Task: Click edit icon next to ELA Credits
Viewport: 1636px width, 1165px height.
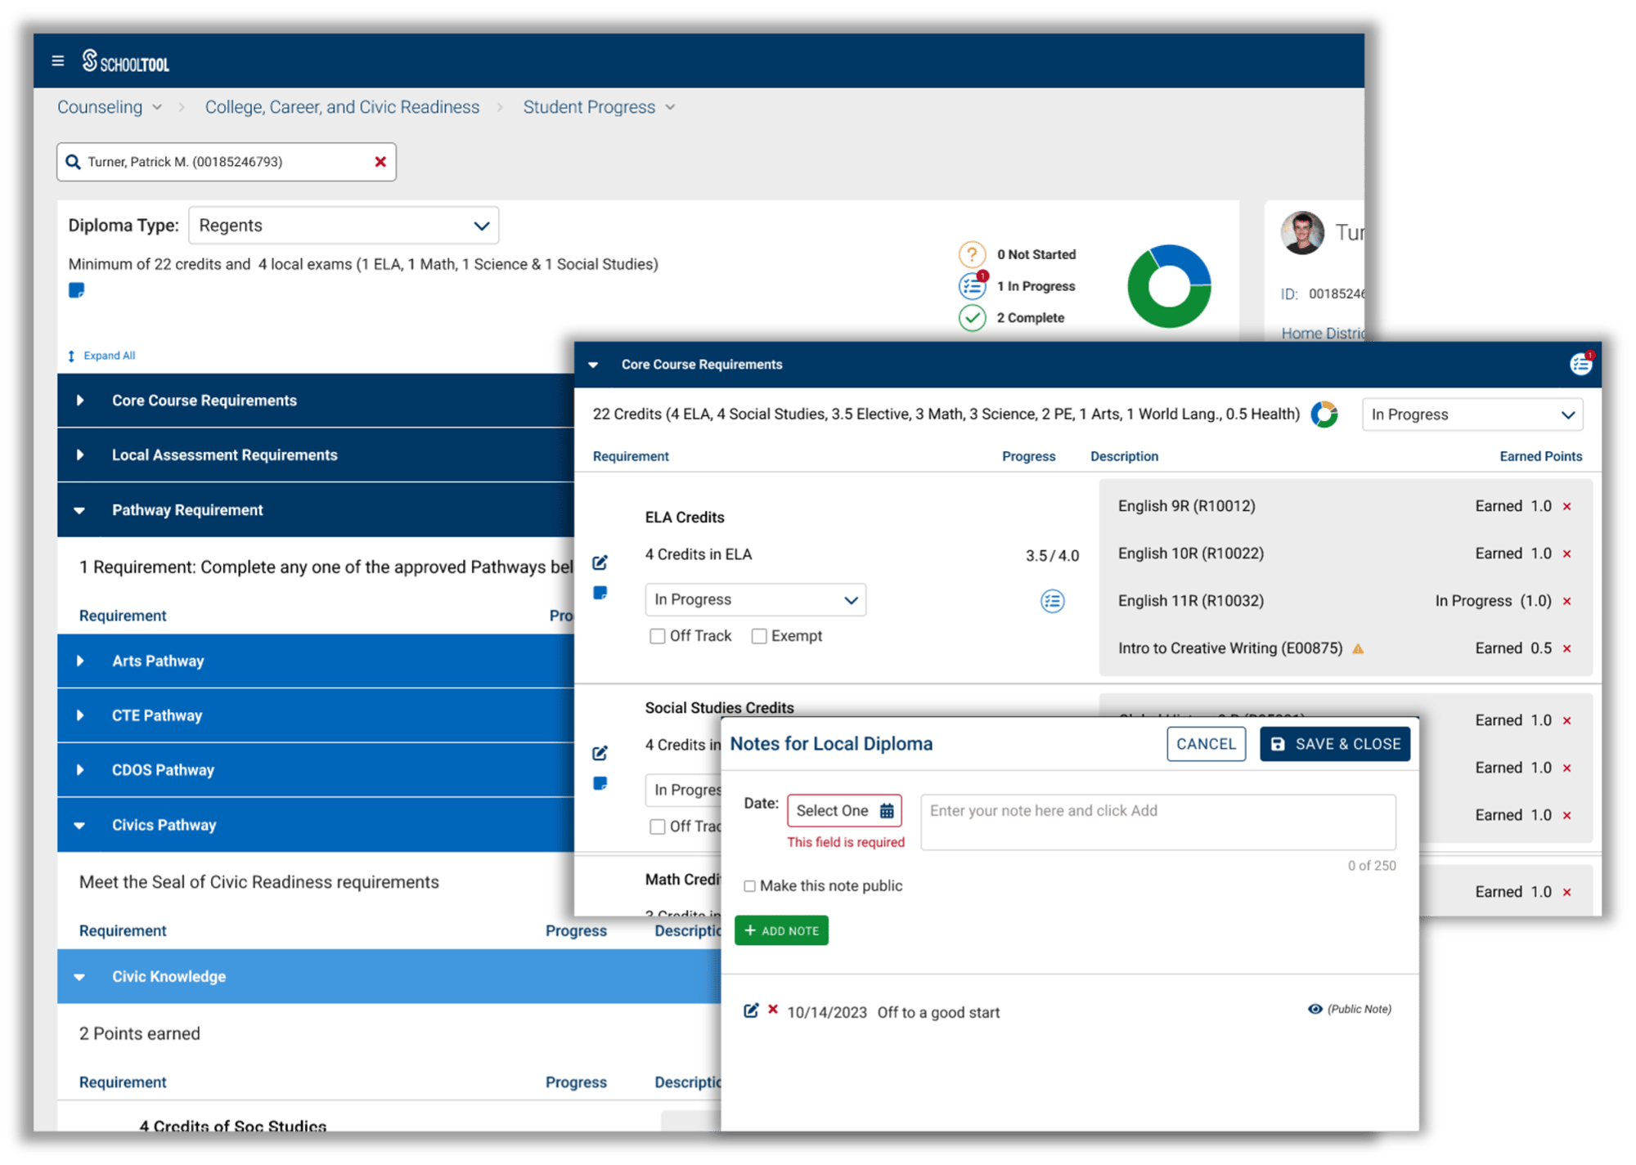Action: click(600, 562)
